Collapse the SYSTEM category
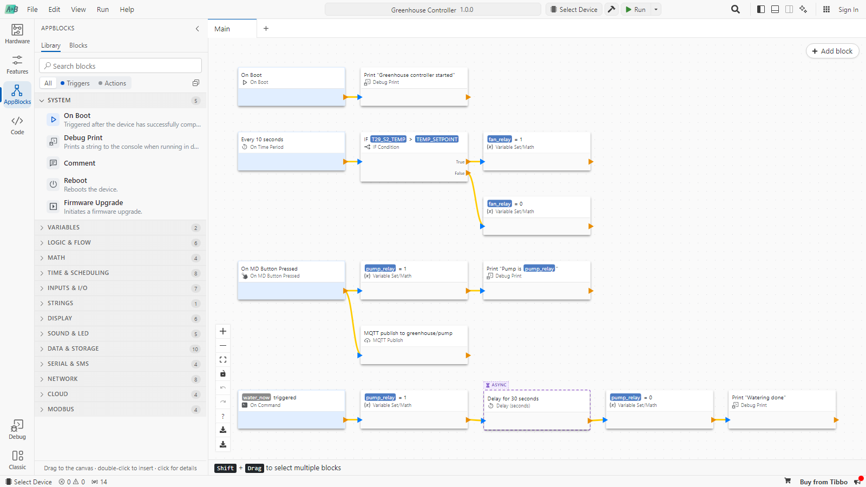The image size is (866, 487). 120,100
